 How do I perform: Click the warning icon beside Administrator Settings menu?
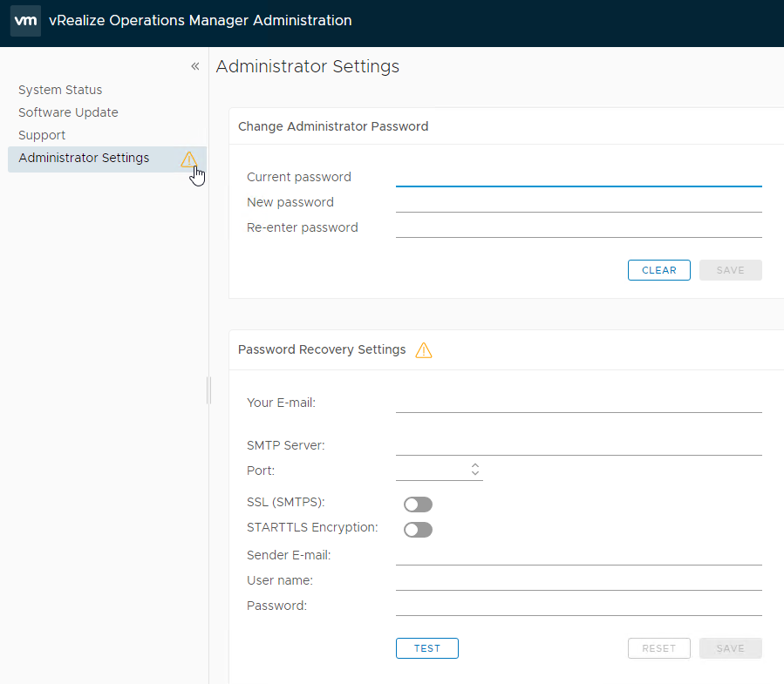[188, 159]
